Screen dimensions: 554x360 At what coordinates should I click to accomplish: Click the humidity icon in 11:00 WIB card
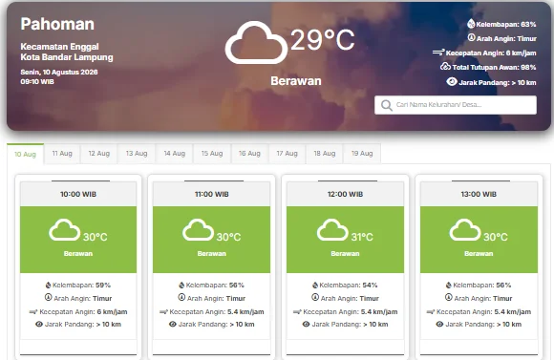(181, 286)
